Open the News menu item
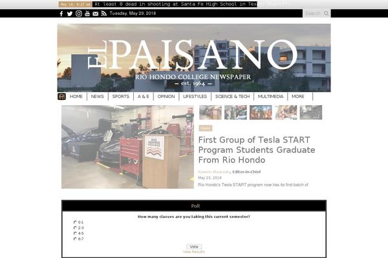The width and height of the screenshot is (388, 258). [x=98, y=97]
